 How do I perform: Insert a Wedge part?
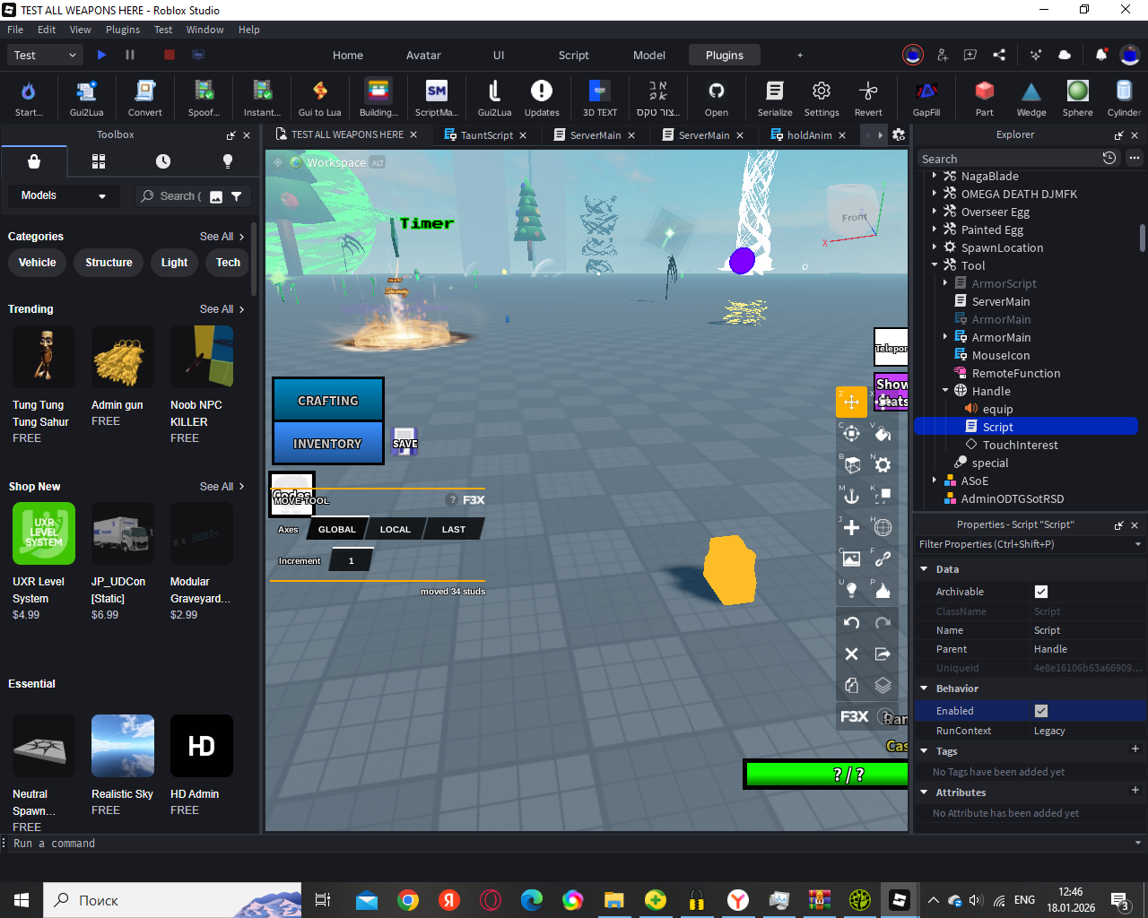tap(1031, 98)
